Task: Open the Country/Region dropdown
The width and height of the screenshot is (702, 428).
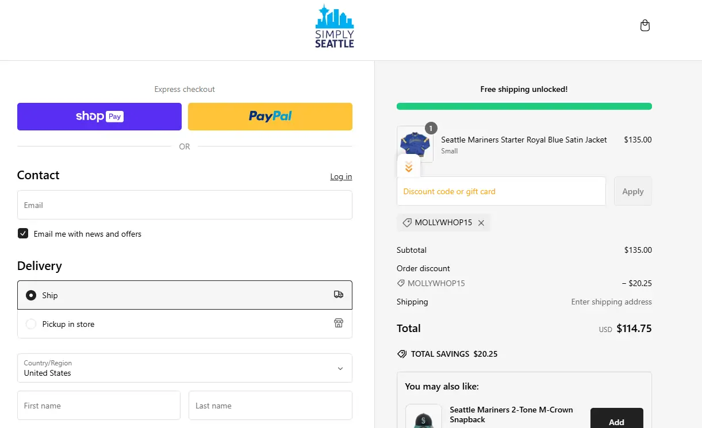Action: click(x=185, y=368)
